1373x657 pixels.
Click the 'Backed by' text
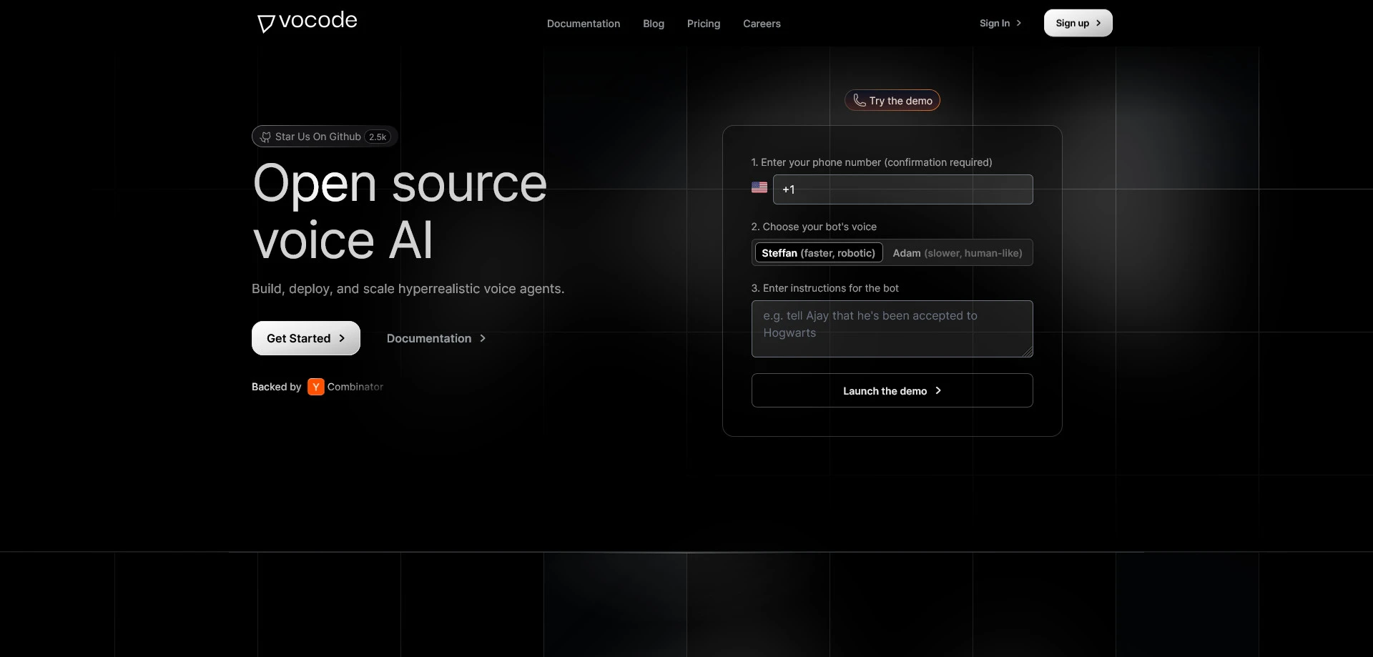[277, 387]
